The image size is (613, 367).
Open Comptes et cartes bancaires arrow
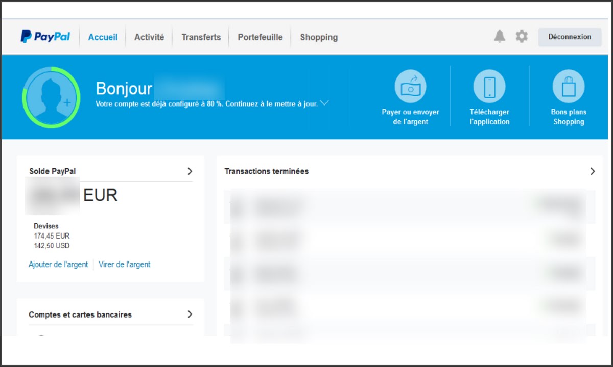pyautogui.click(x=190, y=314)
